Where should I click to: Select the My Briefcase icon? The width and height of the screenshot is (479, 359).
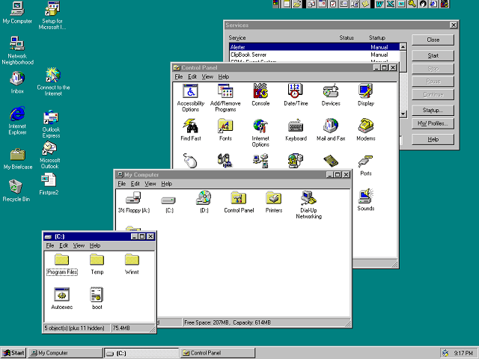tap(18, 159)
